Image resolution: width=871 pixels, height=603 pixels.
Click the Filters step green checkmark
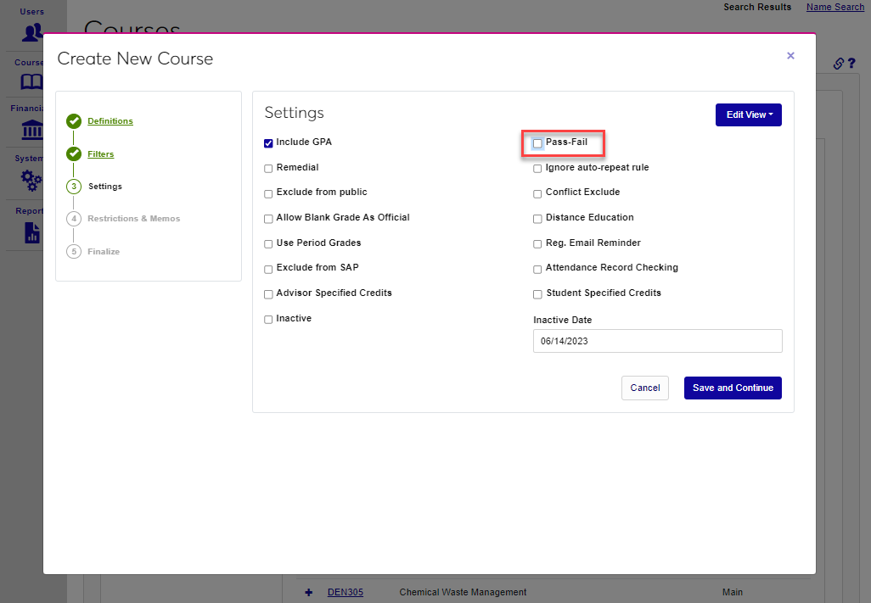coord(74,154)
